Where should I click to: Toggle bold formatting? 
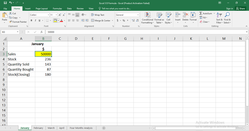pos(31,21)
